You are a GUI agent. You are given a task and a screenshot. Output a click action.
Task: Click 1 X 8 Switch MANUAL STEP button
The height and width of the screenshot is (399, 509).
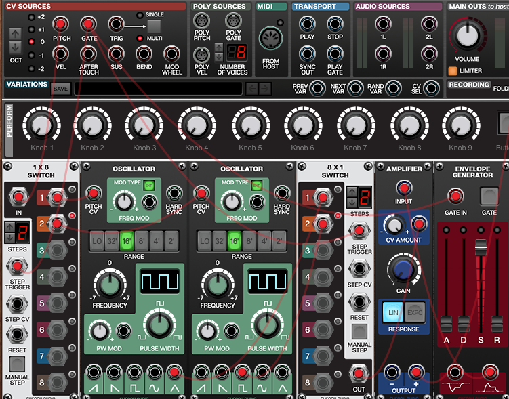point(17,364)
